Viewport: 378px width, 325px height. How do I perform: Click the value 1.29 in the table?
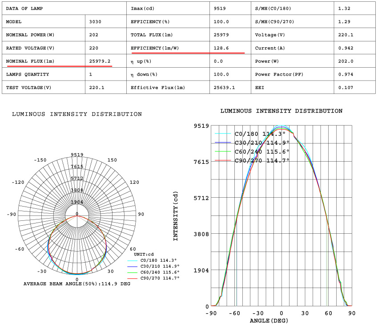tap(354, 22)
